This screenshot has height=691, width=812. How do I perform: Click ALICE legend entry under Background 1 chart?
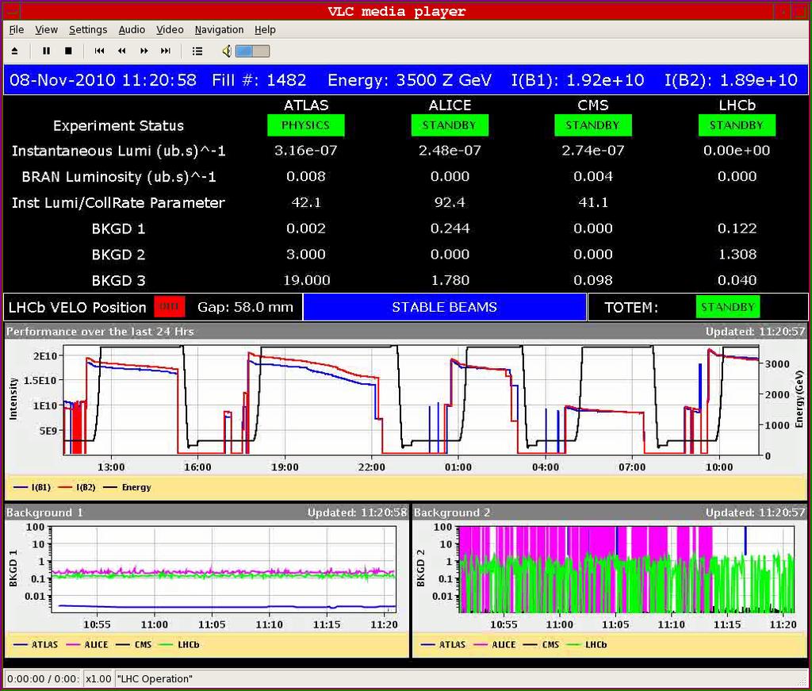click(x=87, y=644)
